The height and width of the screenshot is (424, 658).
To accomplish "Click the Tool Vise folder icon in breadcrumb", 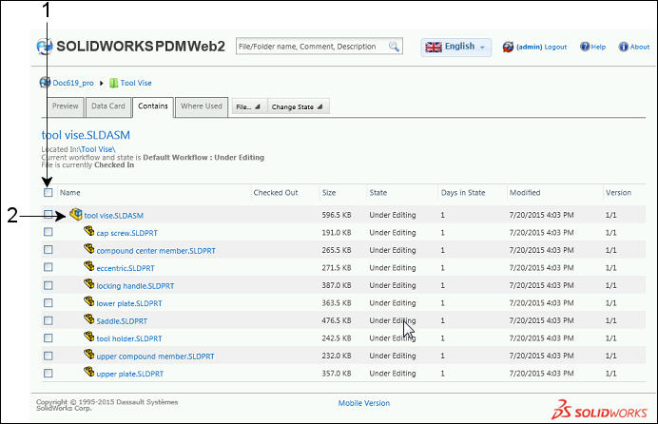I will click(113, 83).
